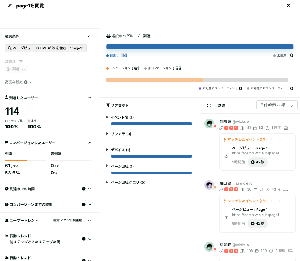
Task: Click the funnel ファセット filter icon
Action: pos(108,105)
